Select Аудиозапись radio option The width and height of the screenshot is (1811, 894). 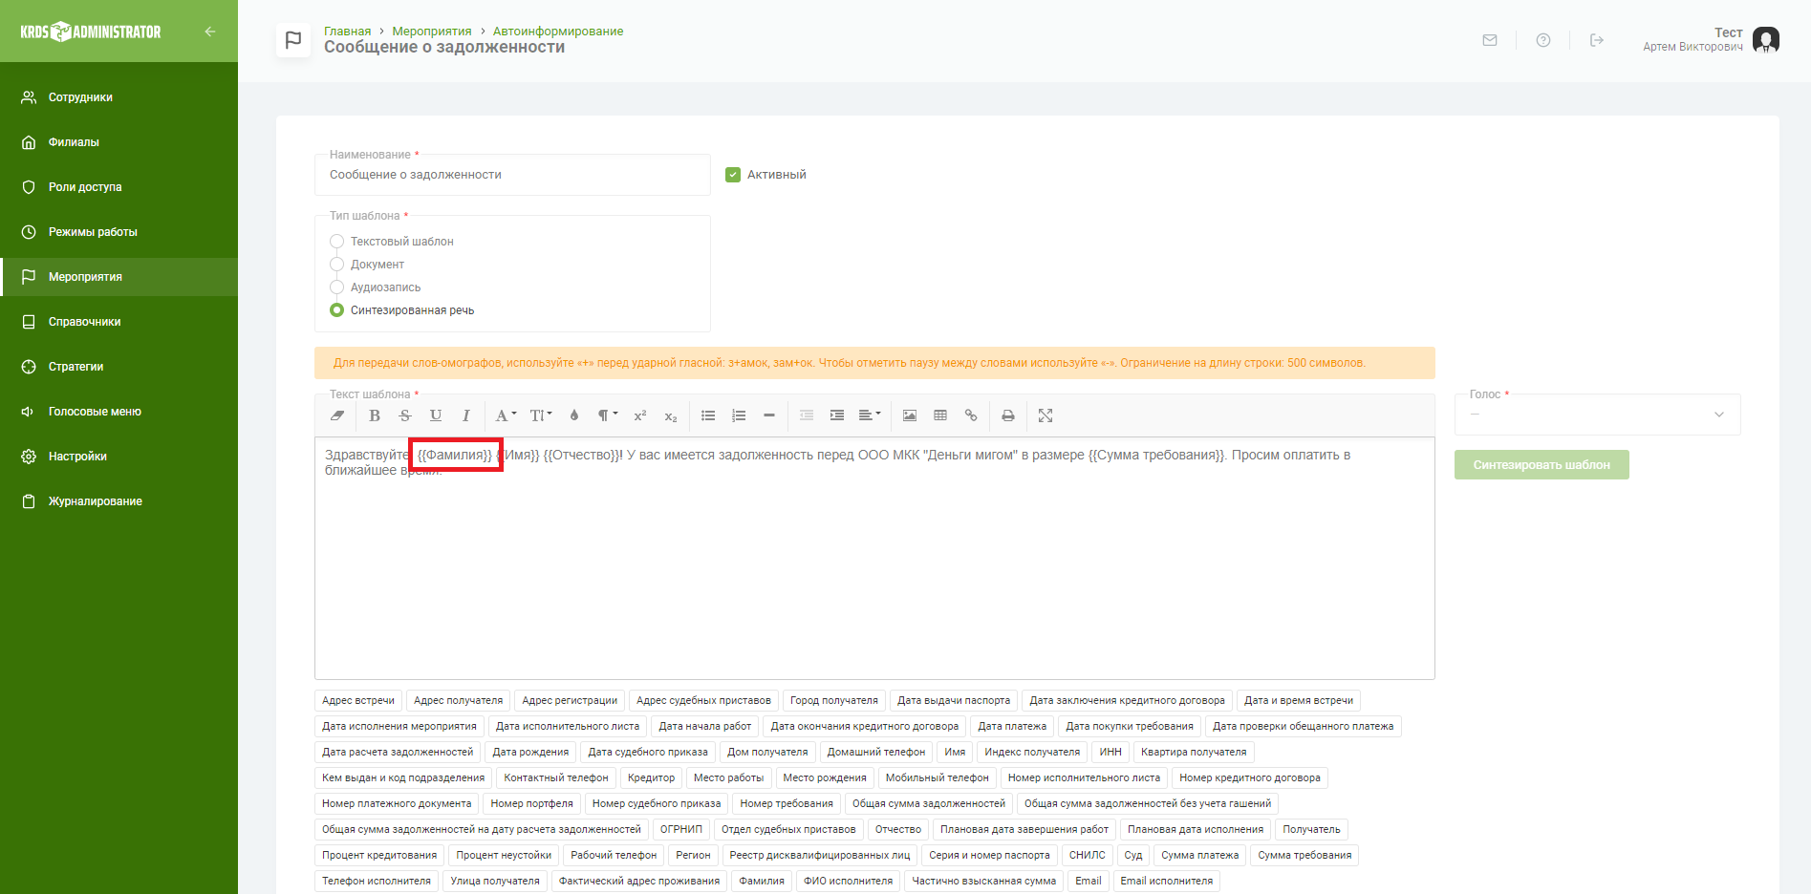[x=336, y=287]
